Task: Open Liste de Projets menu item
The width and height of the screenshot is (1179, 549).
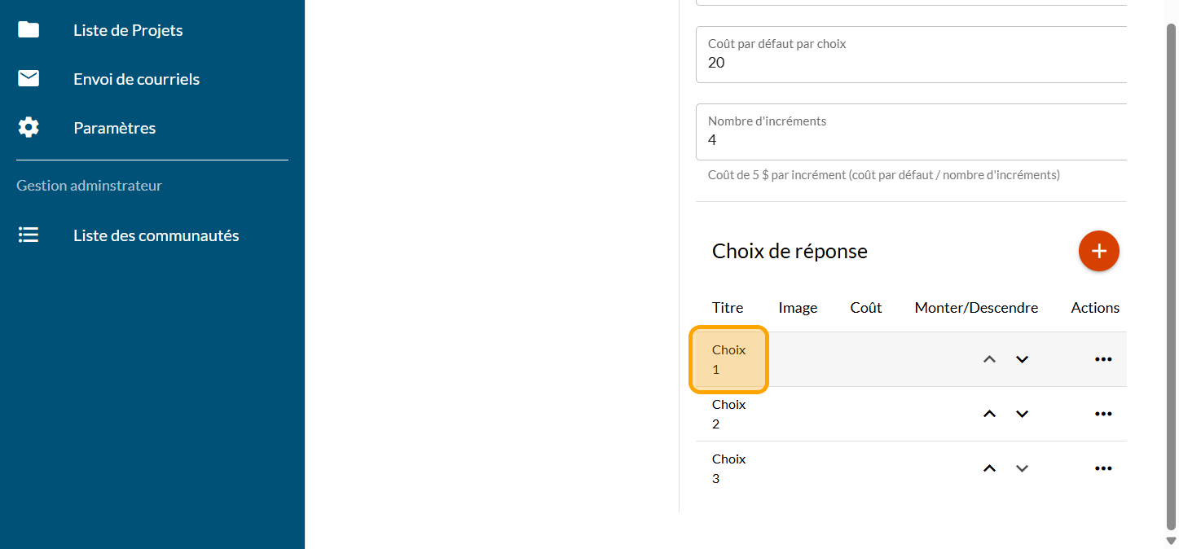Action: (x=128, y=30)
